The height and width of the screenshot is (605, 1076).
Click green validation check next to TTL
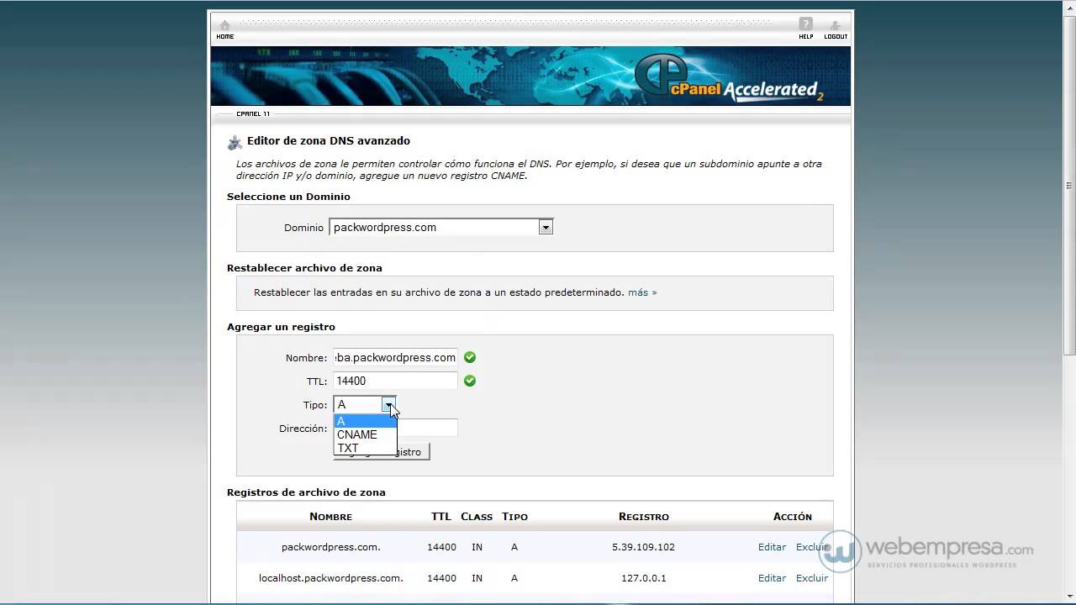pyautogui.click(x=470, y=381)
